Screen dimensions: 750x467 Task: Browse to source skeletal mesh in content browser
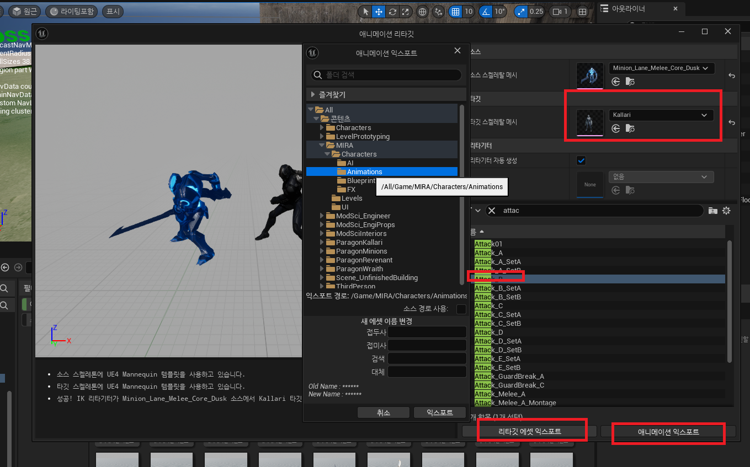click(630, 82)
